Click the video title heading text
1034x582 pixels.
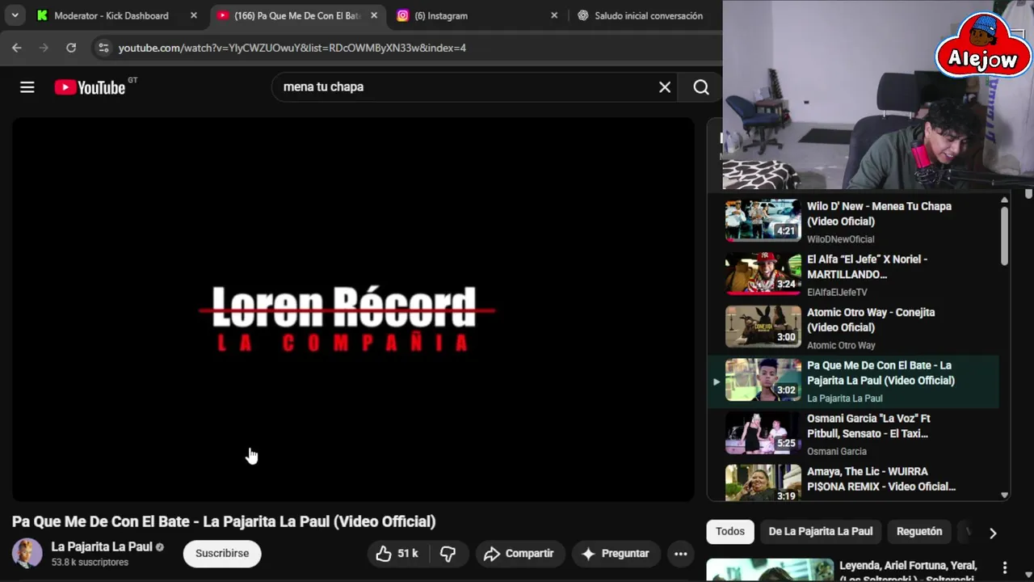click(x=224, y=521)
